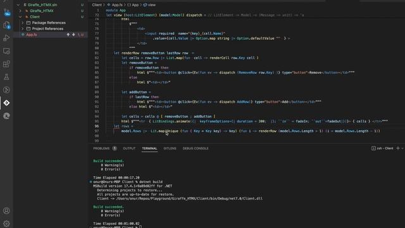Image resolution: width=405 pixels, height=228 pixels.
Task: Click line number 81 in the gutter
Action: (x=97, y=53)
